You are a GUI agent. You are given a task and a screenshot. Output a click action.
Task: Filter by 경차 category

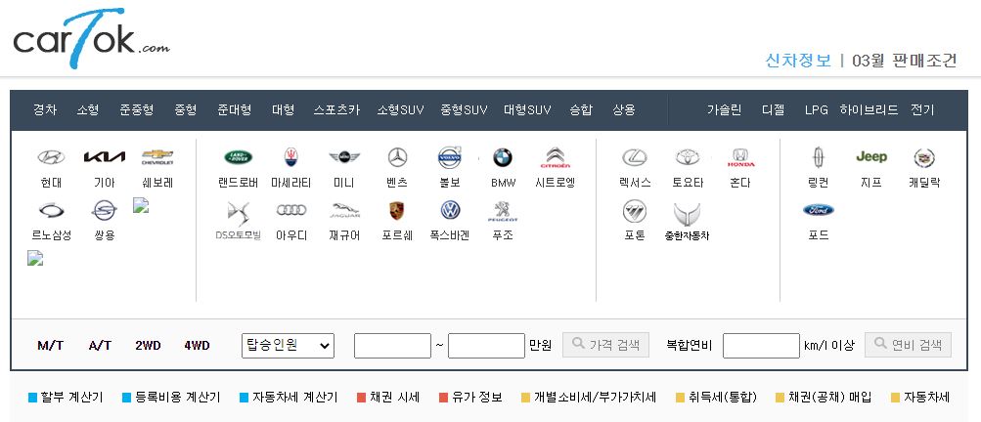tap(45, 110)
